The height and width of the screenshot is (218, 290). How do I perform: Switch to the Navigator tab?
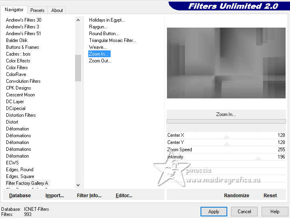14,10
